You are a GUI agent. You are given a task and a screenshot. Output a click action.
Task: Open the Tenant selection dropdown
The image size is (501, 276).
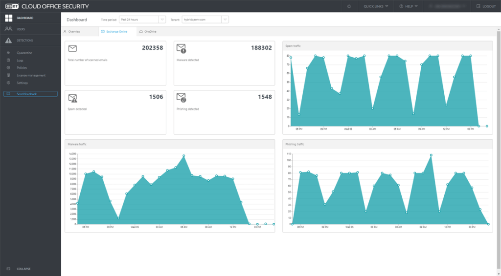point(225,20)
